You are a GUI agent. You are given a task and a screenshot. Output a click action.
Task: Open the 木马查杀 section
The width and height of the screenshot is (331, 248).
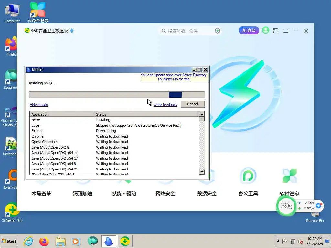[41, 193]
